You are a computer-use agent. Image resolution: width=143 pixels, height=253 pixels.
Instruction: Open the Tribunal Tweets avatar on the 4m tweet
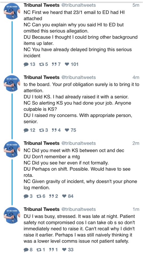pyautogui.click(x=12, y=83)
